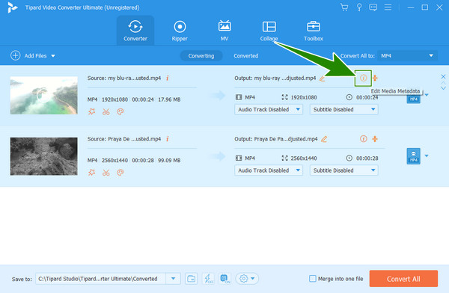Open the gear settings dropdown

247,279
